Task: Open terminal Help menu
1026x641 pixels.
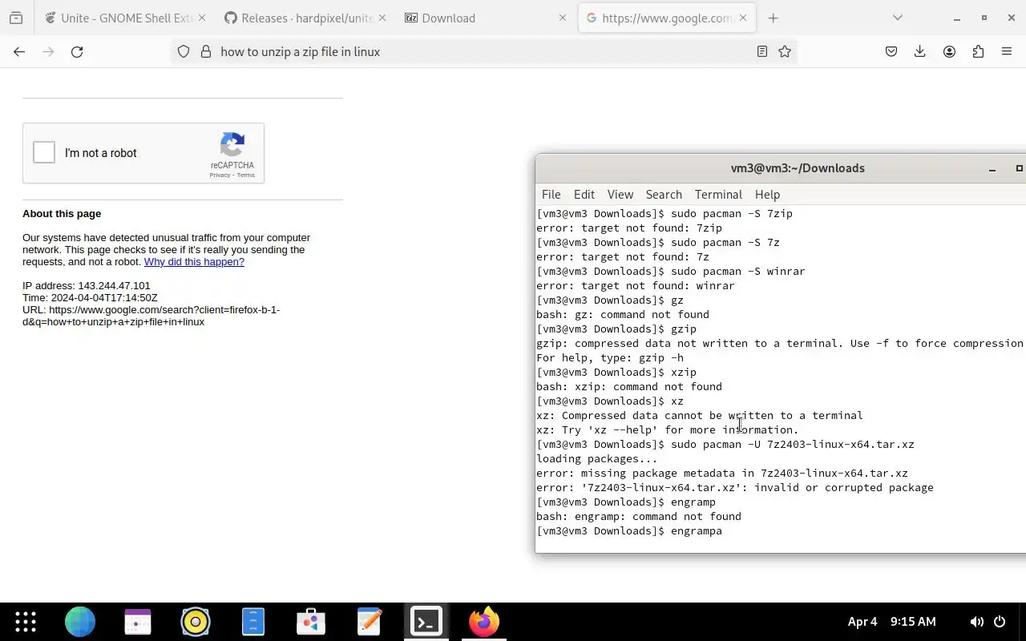Action: click(767, 195)
